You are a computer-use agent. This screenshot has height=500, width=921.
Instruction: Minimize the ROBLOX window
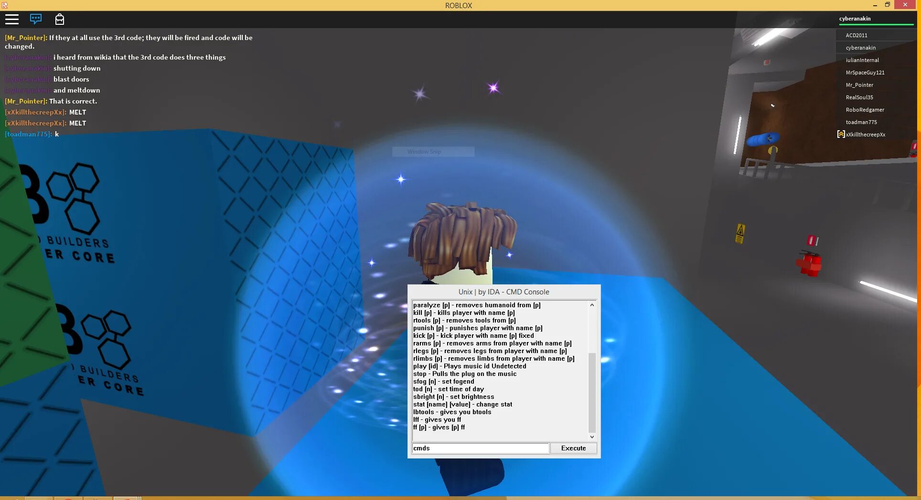(x=875, y=5)
